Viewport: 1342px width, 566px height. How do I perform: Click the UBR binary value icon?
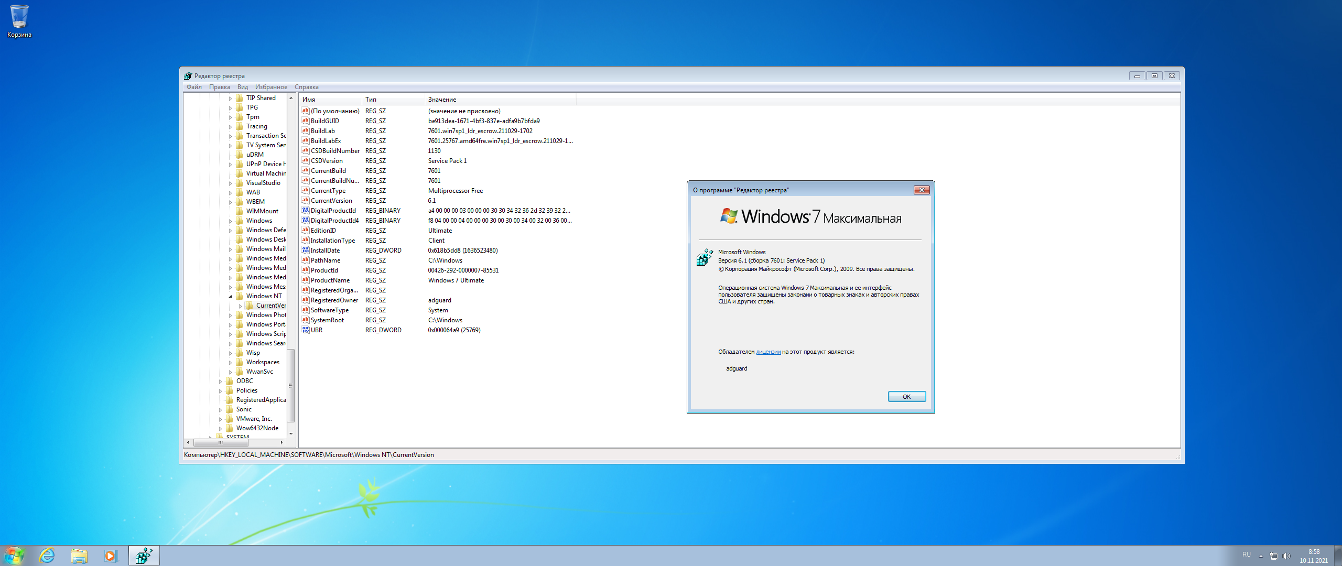(x=306, y=330)
